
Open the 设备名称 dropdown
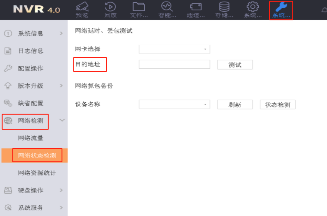[x=174, y=104]
